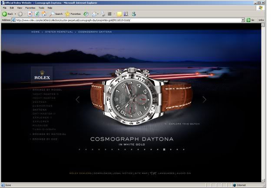Click the Windows flag logo in menu bar

click(x=261, y=8)
